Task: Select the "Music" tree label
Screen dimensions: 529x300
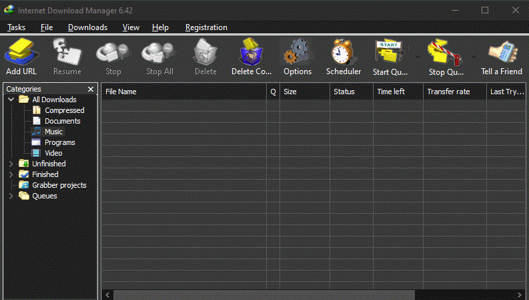Action: (53, 132)
